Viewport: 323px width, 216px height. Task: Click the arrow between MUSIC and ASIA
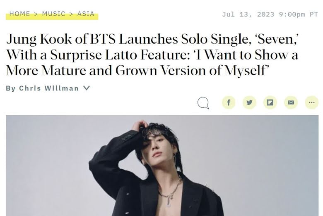(71, 14)
